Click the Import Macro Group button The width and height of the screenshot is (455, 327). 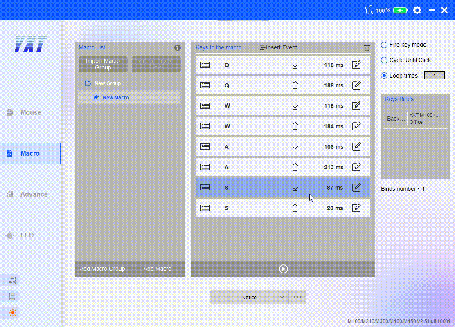pos(103,64)
